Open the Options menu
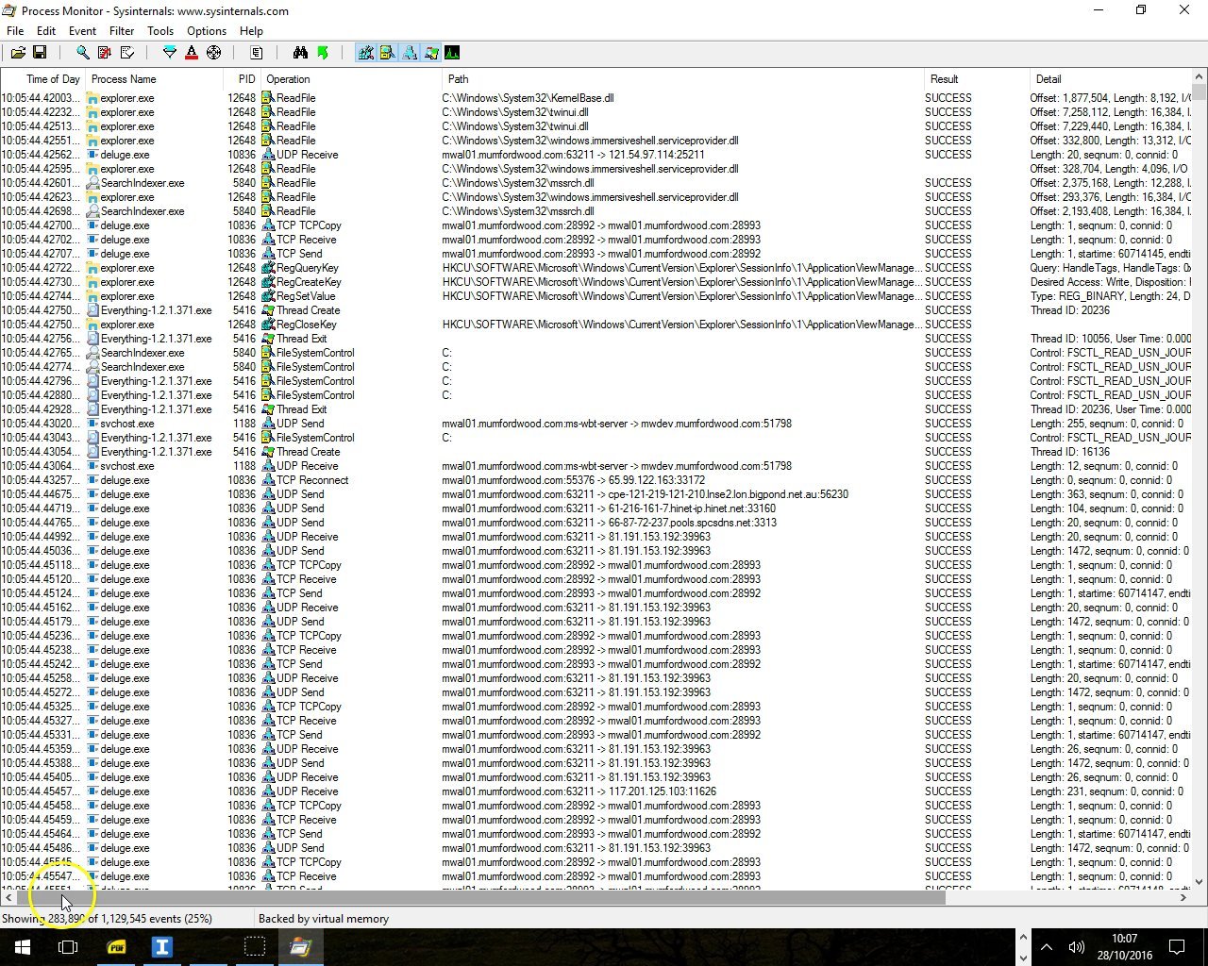Viewport: 1208px width, 966px height. (x=206, y=30)
